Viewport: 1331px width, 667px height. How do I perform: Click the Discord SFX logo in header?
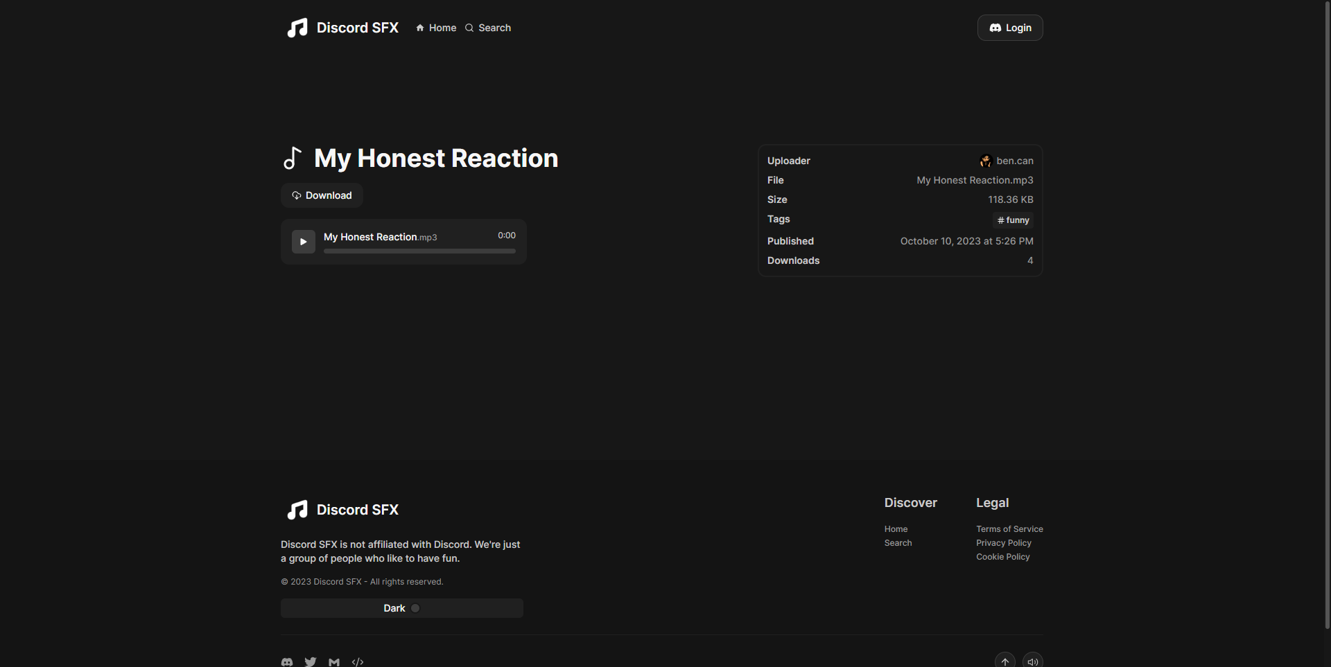click(x=342, y=28)
